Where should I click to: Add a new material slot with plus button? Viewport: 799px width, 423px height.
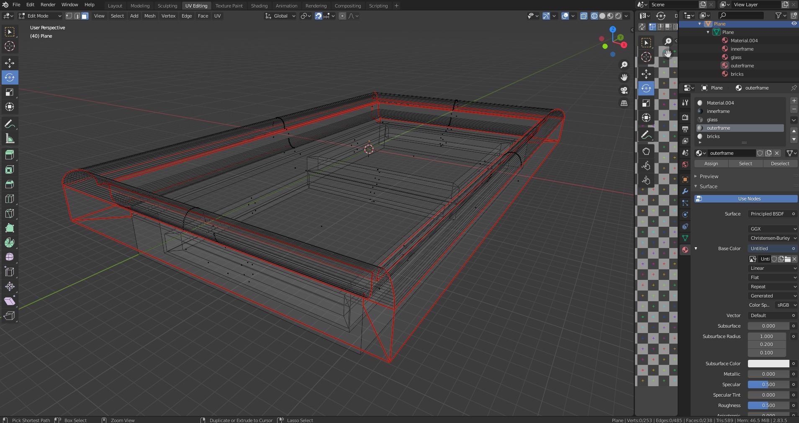pos(794,101)
